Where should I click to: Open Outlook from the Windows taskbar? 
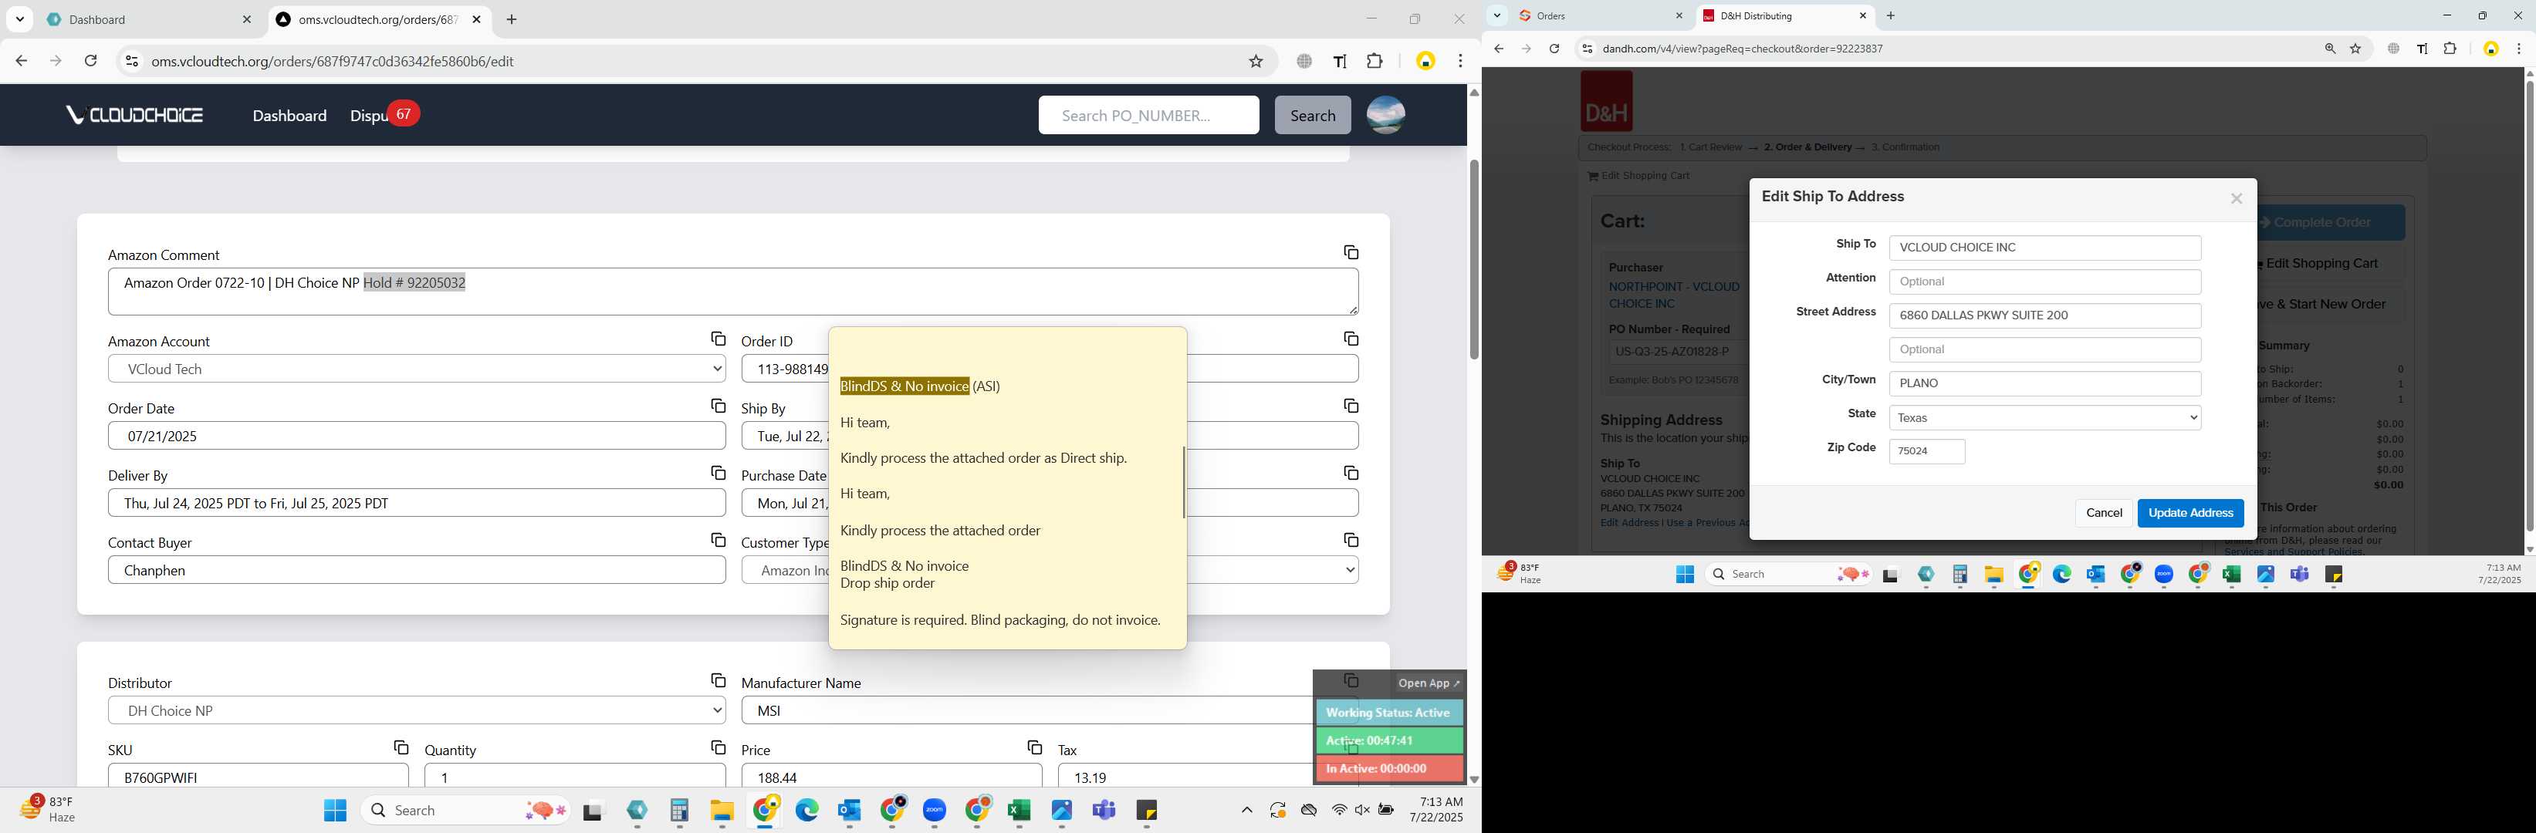(850, 811)
